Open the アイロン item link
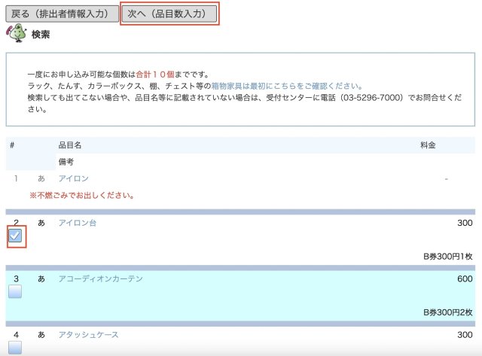482x356 pixels. click(x=74, y=178)
